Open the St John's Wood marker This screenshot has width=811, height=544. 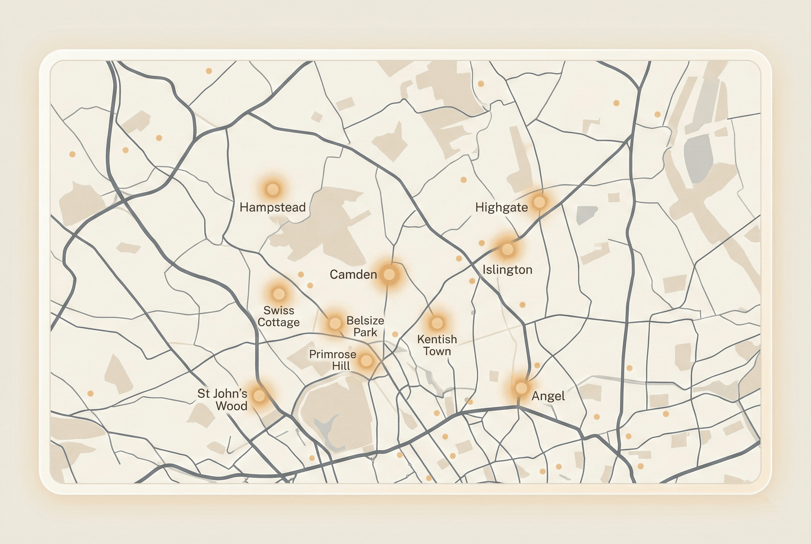click(x=259, y=395)
